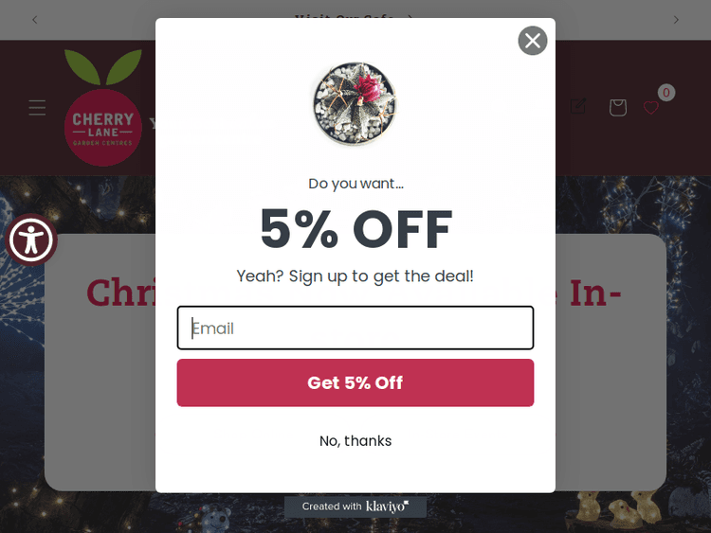Open the shopping bag cart
The width and height of the screenshot is (711, 533).
click(x=617, y=108)
